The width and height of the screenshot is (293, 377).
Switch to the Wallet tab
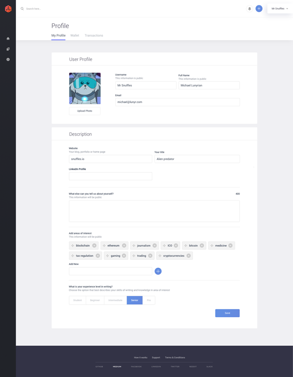pyautogui.click(x=75, y=35)
